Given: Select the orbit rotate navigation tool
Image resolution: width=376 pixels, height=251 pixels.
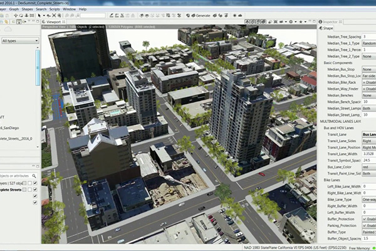Looking at the screenshot, I should [21, 15].
